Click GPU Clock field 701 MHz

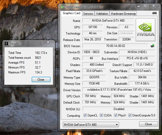pyautogui.click(x=90, y=96)
